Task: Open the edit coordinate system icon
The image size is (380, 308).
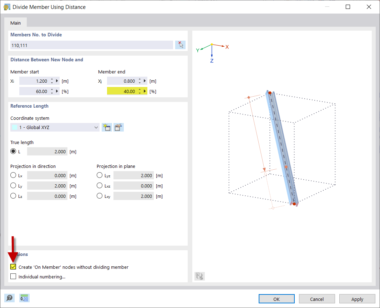Action: tap(118, 127)
